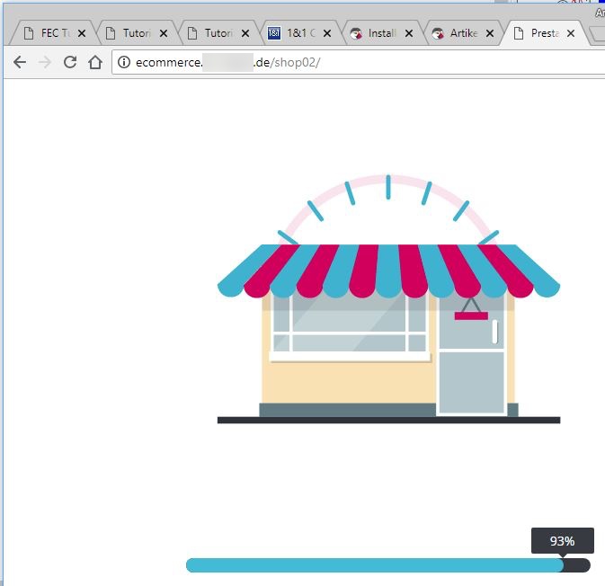Go to the browser home page icon

(x=95, y=62)
